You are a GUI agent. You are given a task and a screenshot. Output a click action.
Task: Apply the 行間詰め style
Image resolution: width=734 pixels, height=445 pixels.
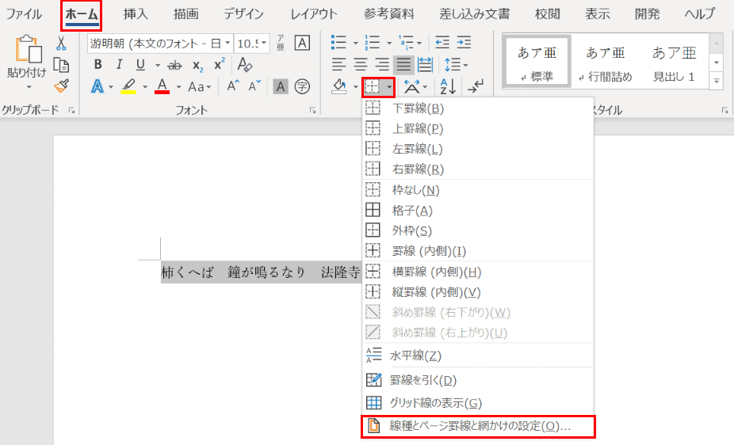coord(606,63)
